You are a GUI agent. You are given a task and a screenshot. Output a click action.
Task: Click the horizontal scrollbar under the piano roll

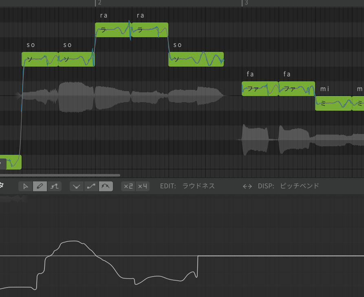click(60, 175)
